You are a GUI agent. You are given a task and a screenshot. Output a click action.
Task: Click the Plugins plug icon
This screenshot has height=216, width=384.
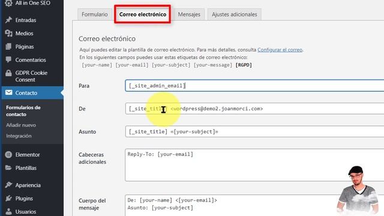[x=8, y=198]
